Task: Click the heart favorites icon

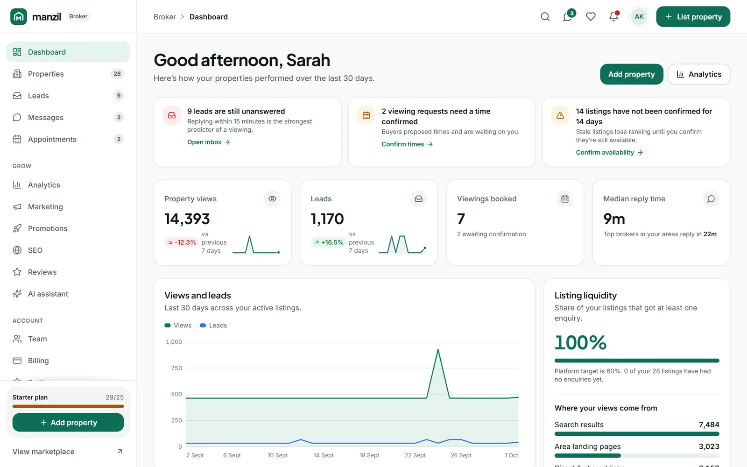Action: point(591,17)
